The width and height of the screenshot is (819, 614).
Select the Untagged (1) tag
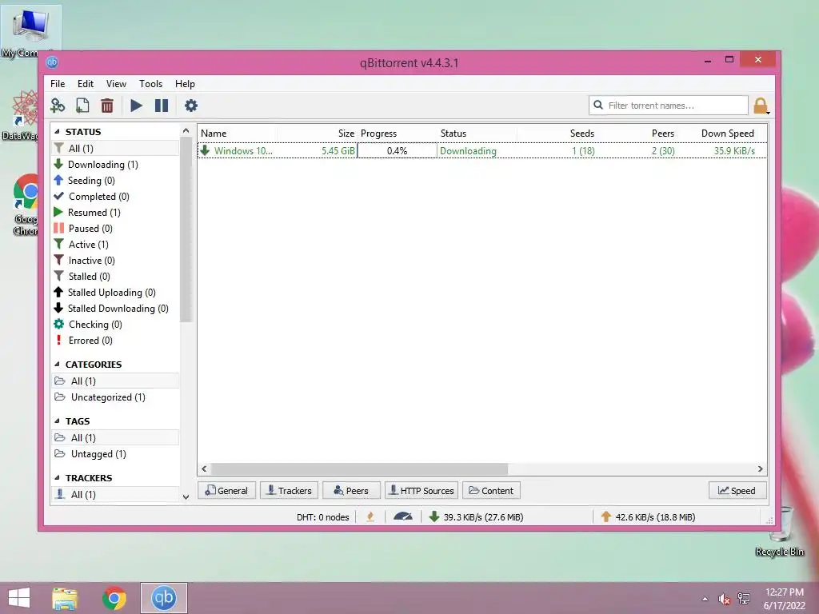115,454
